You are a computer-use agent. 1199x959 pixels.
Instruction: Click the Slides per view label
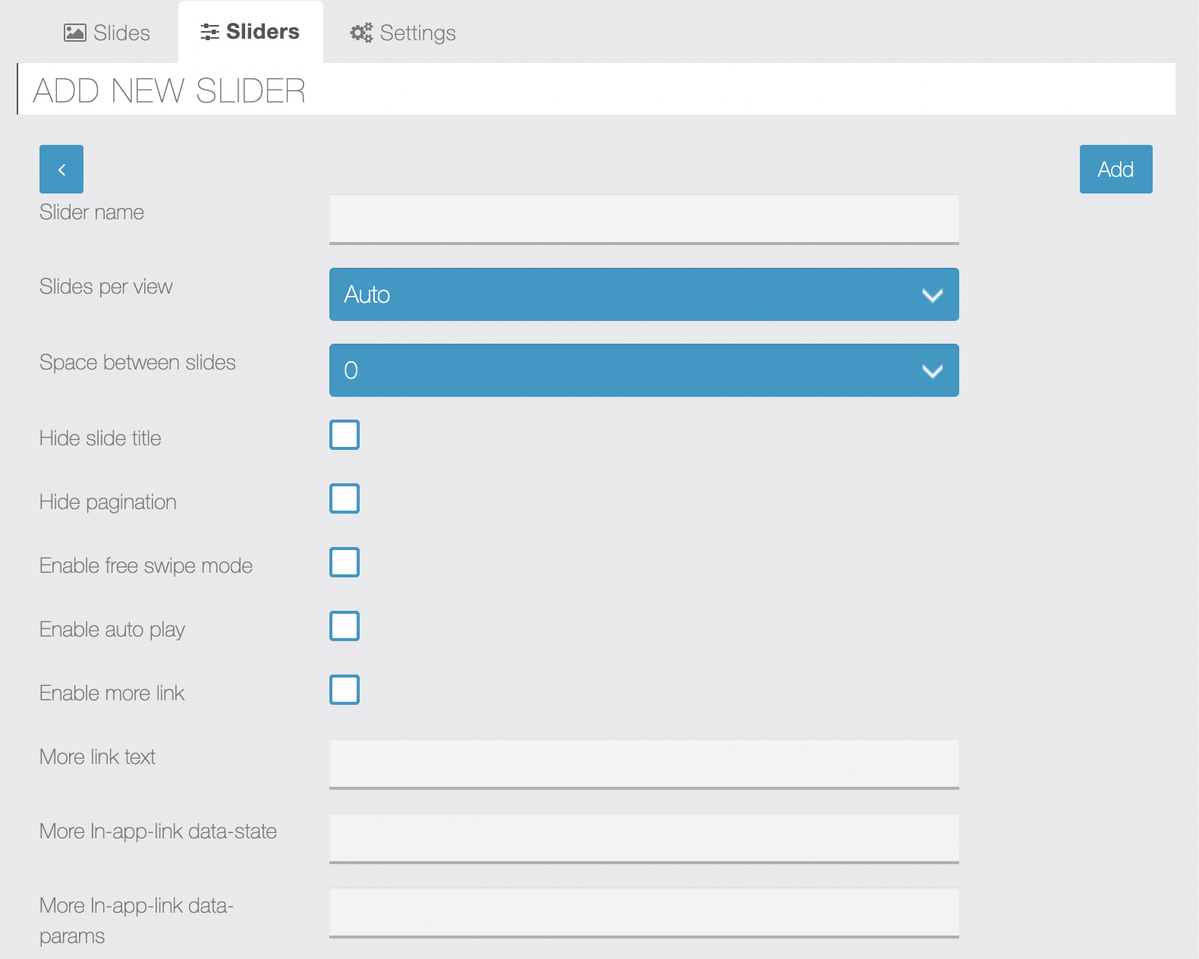(106, 287)
